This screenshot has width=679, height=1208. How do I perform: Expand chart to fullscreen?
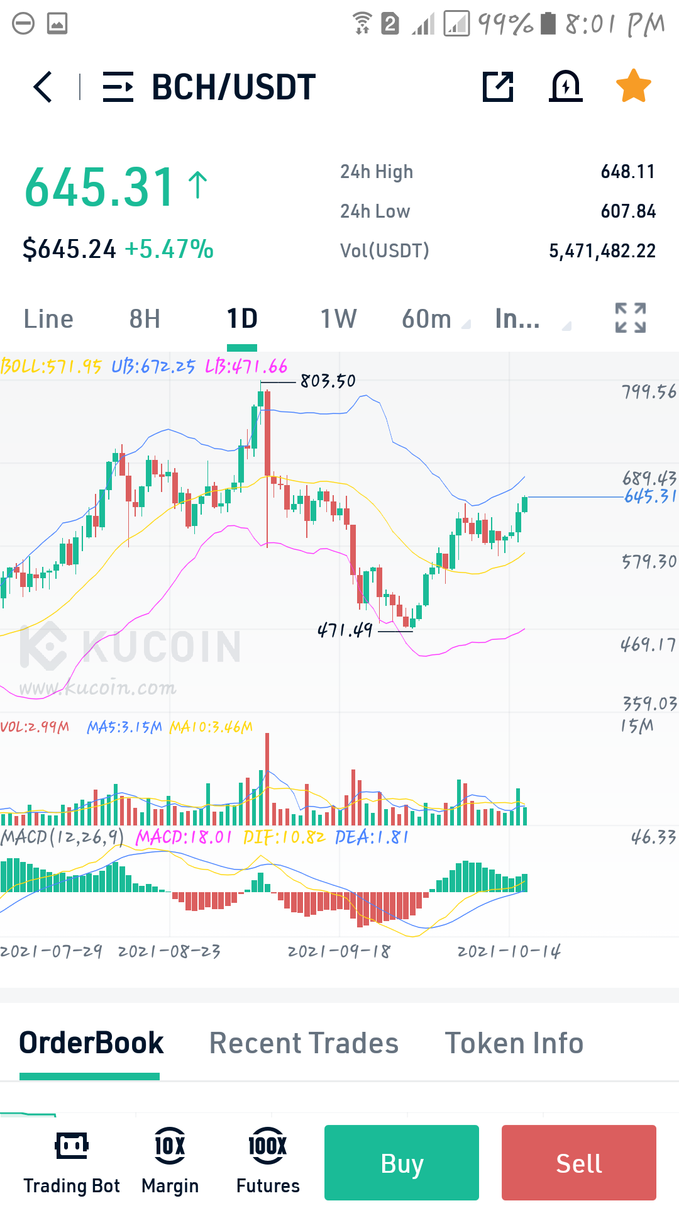point(631,318)
